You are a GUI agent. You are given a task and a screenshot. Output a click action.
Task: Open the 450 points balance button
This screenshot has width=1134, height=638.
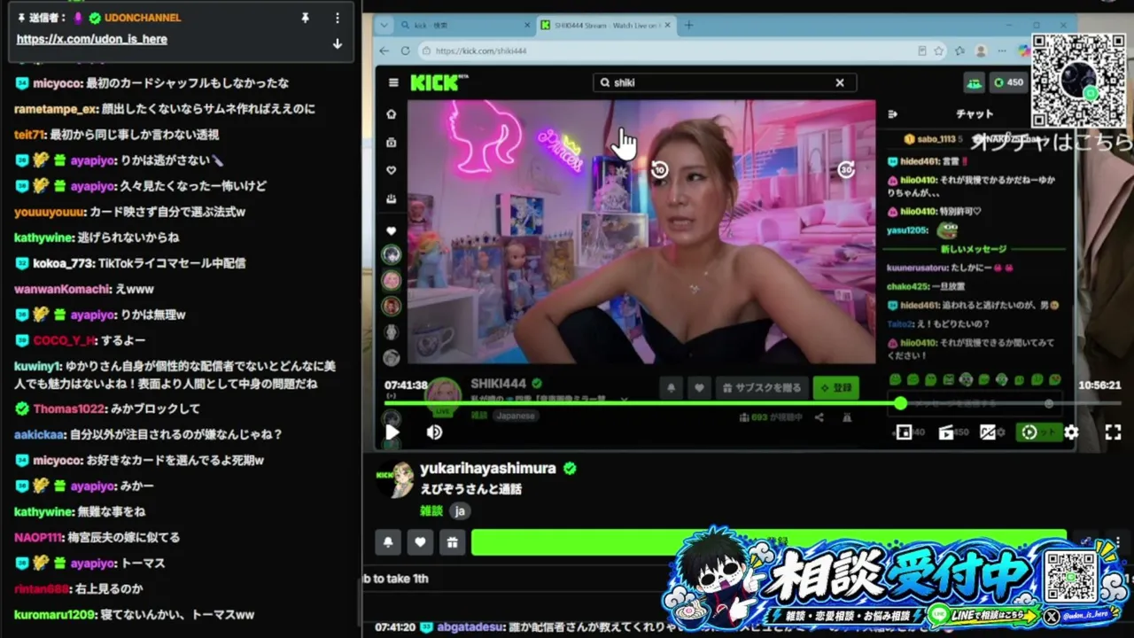1008,82
